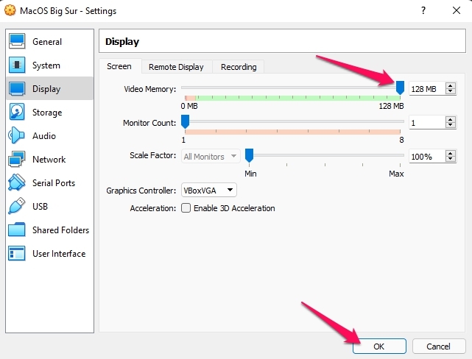Open the All Monitors scale dropdown
The image size is (472, 359).
click(211, 157)
